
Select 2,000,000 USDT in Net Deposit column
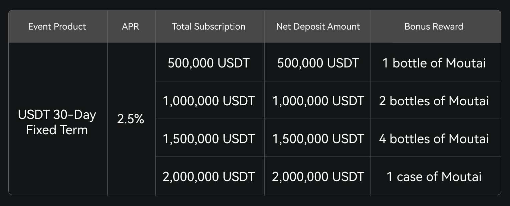click(318, 176)
